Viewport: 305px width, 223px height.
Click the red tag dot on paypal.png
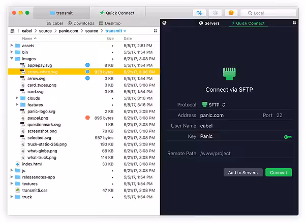click(87, 118)
